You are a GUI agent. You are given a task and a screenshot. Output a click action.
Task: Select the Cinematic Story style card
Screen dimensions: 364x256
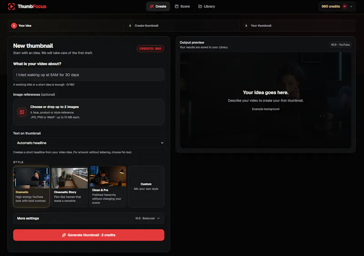[x=70, y=186]
